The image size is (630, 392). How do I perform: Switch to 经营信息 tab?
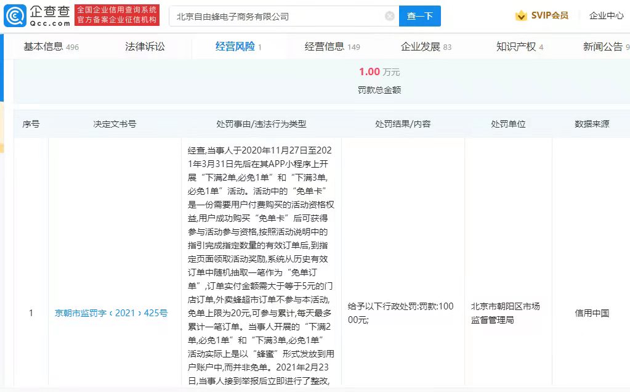(x=333, y=47)
